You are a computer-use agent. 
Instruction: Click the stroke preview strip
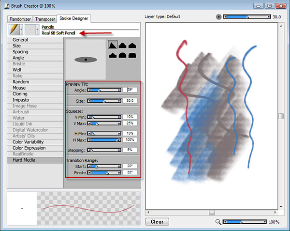pos(88,209)
